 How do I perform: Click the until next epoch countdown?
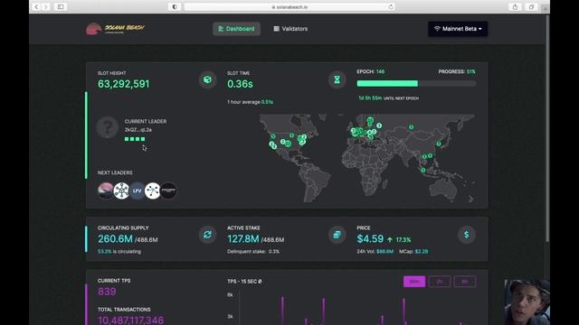(388, 98)
